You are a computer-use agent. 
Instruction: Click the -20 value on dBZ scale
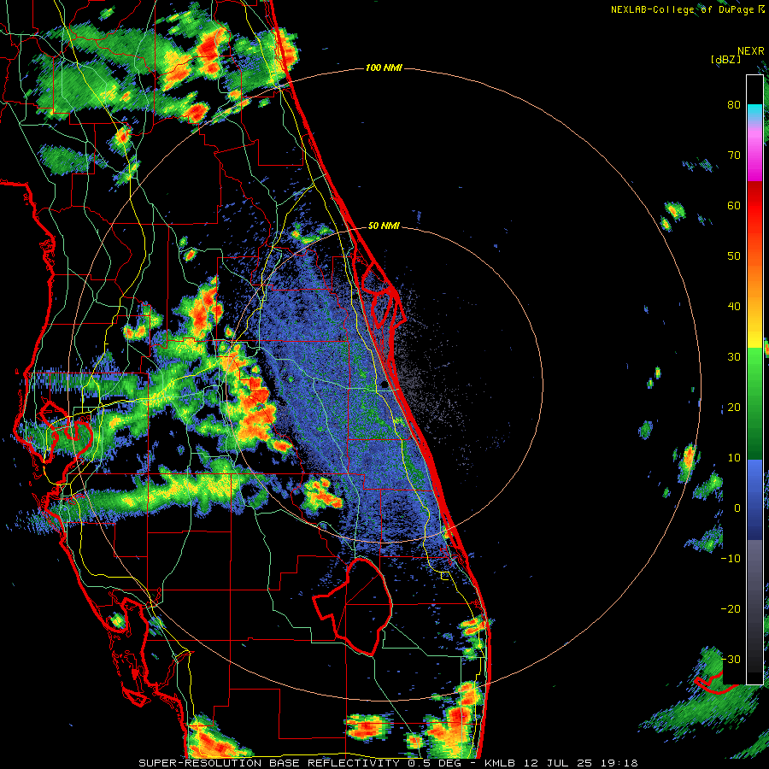pos(731,608)
